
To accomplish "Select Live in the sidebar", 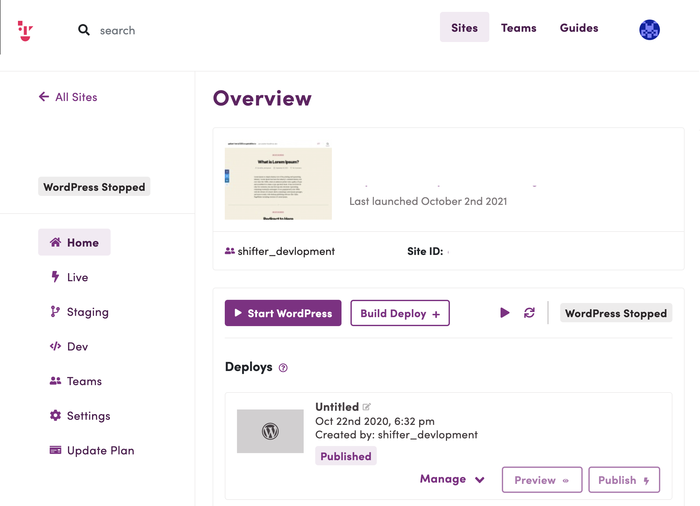I will coord(69,277).
